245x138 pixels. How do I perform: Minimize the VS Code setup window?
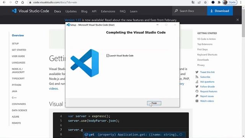coord(157,25)
